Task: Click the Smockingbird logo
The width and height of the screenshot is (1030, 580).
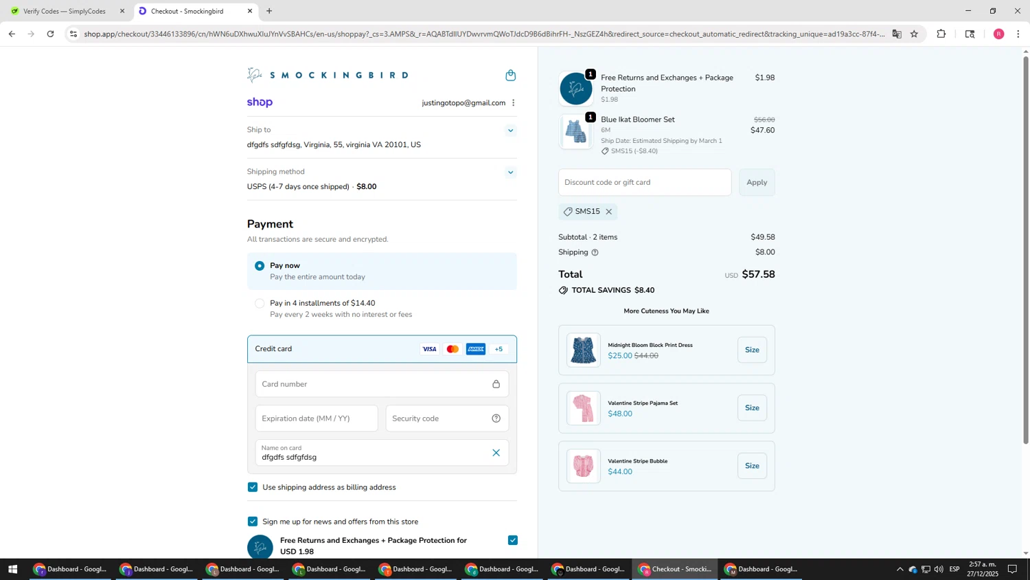Action: [328, 75]
